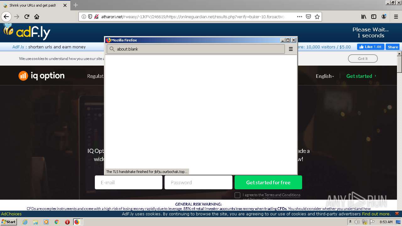Save page to Pocket
This screenshot has height=226, width=402.
pos(308,17)
